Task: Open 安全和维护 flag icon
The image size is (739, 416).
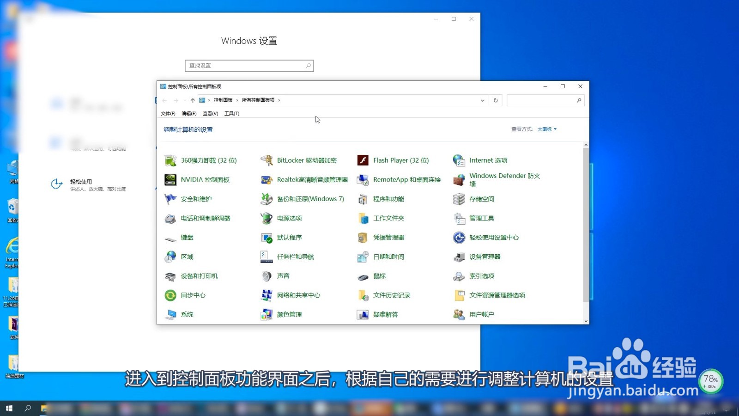Action: pos(170,199)
